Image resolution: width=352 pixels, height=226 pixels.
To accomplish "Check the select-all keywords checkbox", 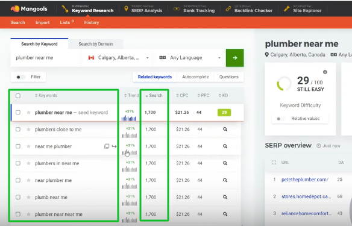I will click(18, 96).
